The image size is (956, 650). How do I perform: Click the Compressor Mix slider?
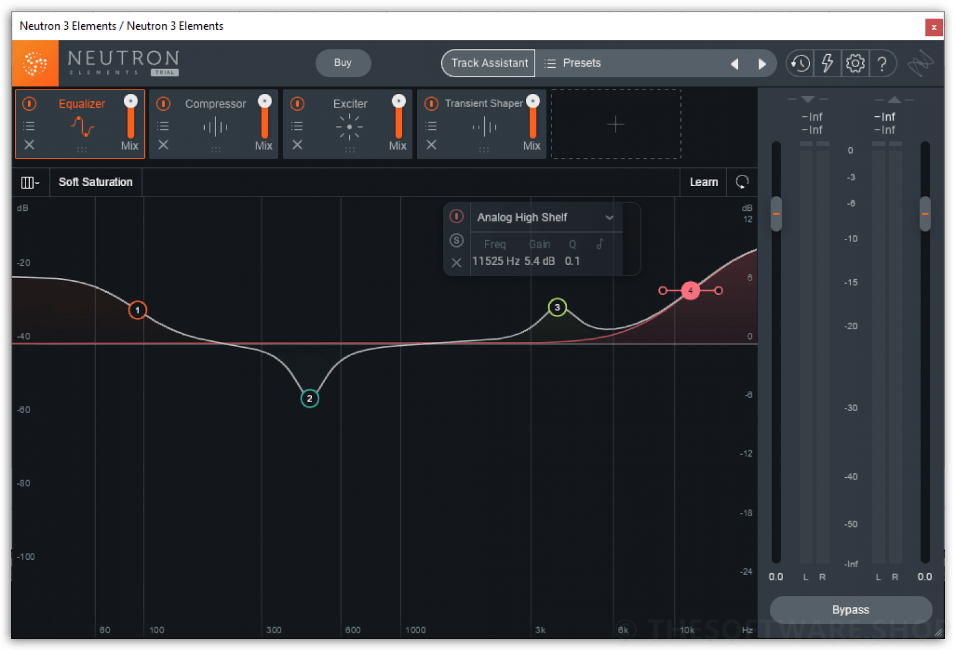click(265, 117)
